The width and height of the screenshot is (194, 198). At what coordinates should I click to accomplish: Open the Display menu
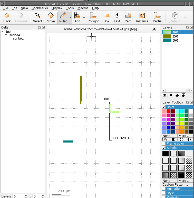pyautogui.click(x=57, y=8)
